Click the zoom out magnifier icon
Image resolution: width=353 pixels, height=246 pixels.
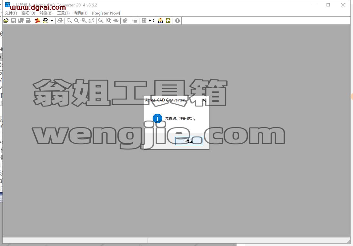point(69,21)
